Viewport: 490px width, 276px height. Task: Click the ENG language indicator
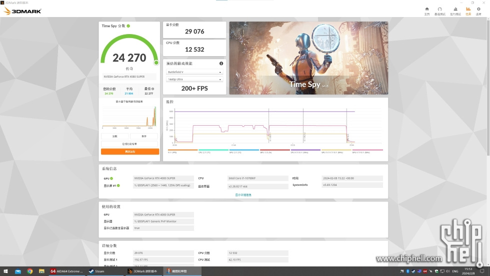coord(455,271)
